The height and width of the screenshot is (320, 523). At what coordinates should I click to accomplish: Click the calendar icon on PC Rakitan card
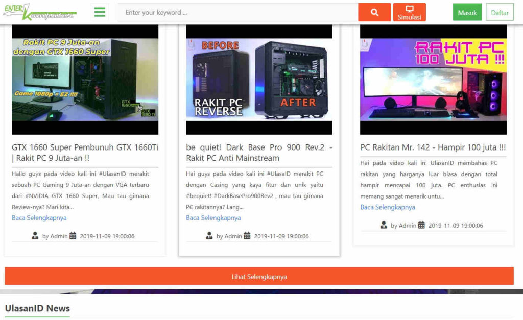coord(421,226)
